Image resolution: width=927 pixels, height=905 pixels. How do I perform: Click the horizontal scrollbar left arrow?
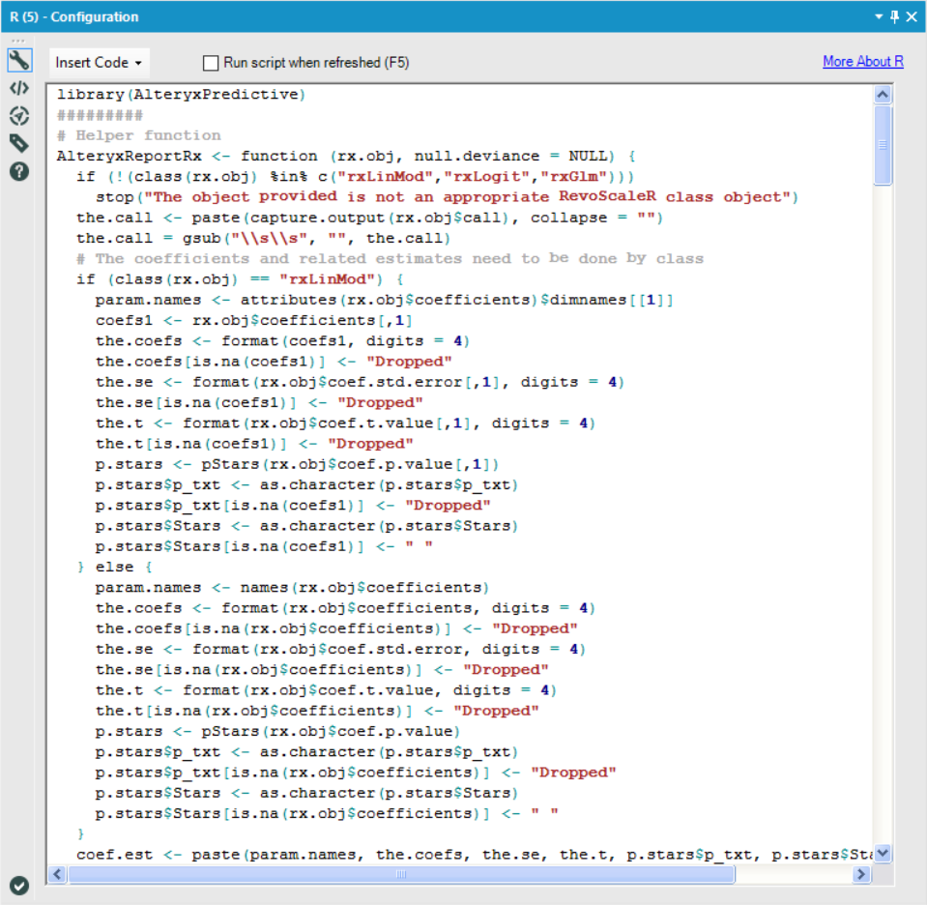click(57, 874)
